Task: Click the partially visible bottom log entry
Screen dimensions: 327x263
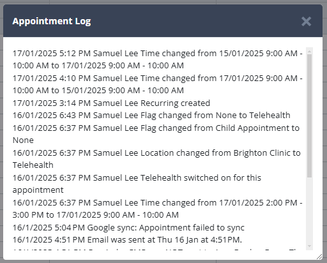Action: (157, 250)
